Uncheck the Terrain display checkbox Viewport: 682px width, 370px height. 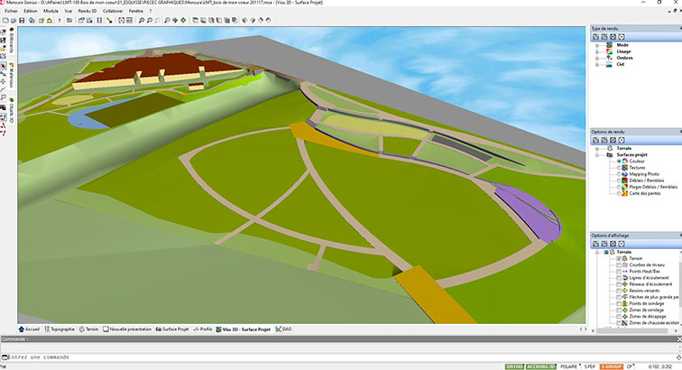tap(621, 258)
